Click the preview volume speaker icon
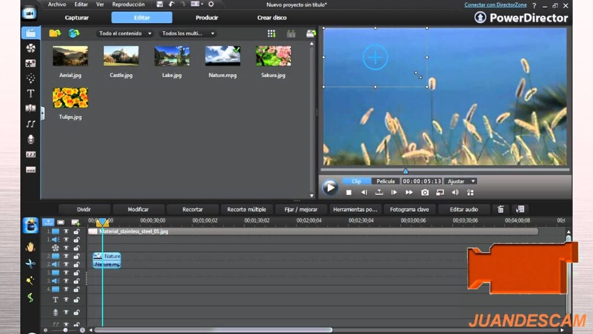The height and width of the screenshot is (334, 593). 455,193
